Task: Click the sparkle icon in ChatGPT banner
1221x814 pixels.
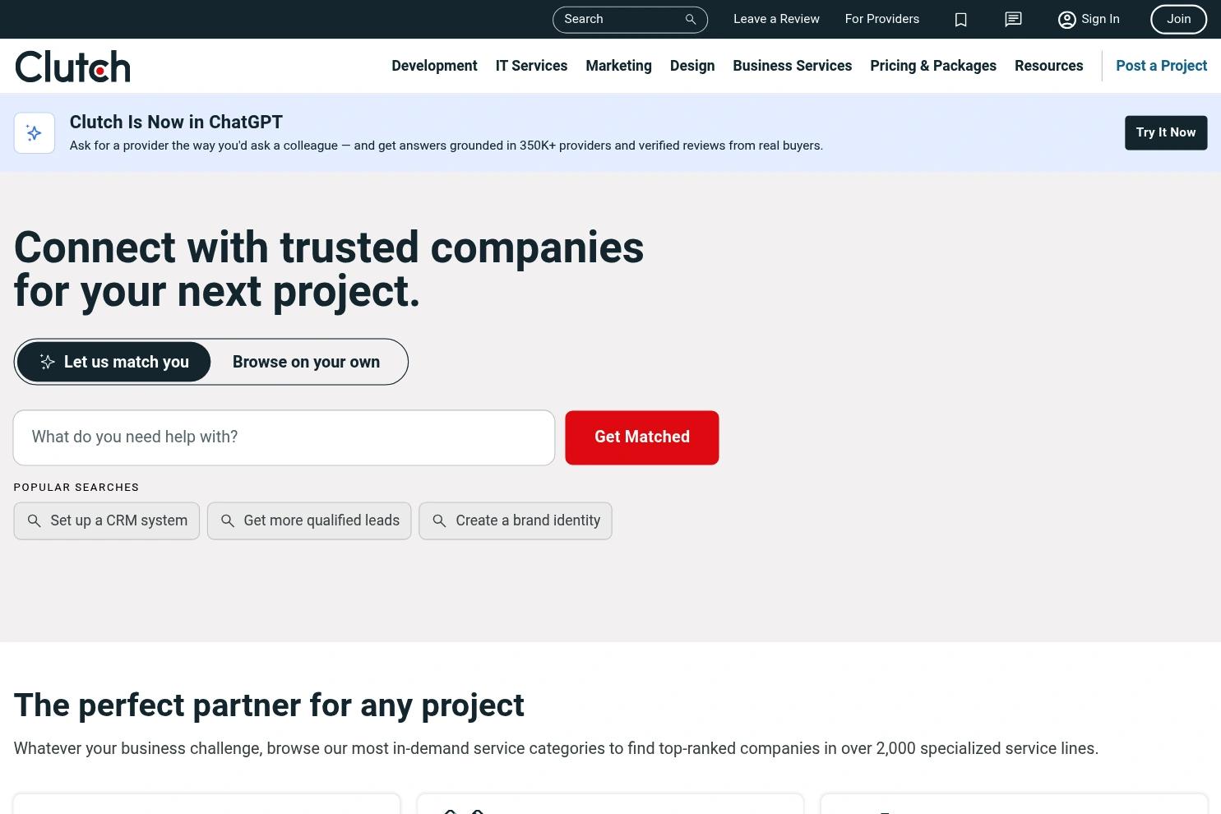Action: 35,132
